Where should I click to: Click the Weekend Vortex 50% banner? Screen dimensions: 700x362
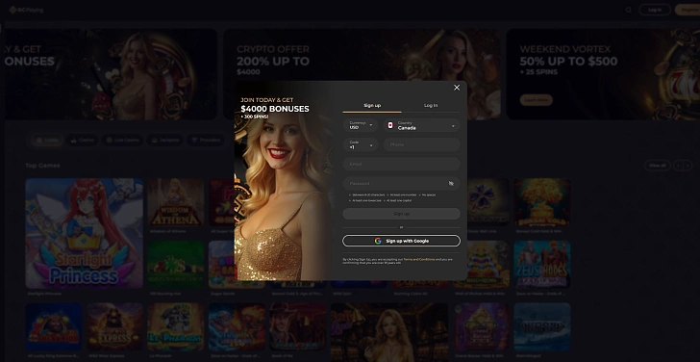pyautogui.click(x=603, y=74)
